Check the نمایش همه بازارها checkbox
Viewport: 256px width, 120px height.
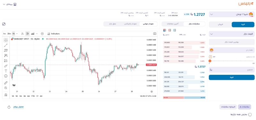pyautogui.click(x=250, y=115)
